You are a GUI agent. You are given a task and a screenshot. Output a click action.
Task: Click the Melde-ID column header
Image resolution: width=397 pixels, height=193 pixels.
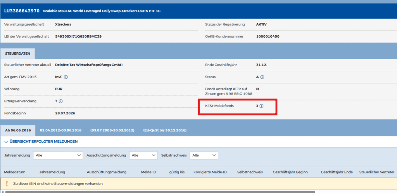[x=148, y=172]
